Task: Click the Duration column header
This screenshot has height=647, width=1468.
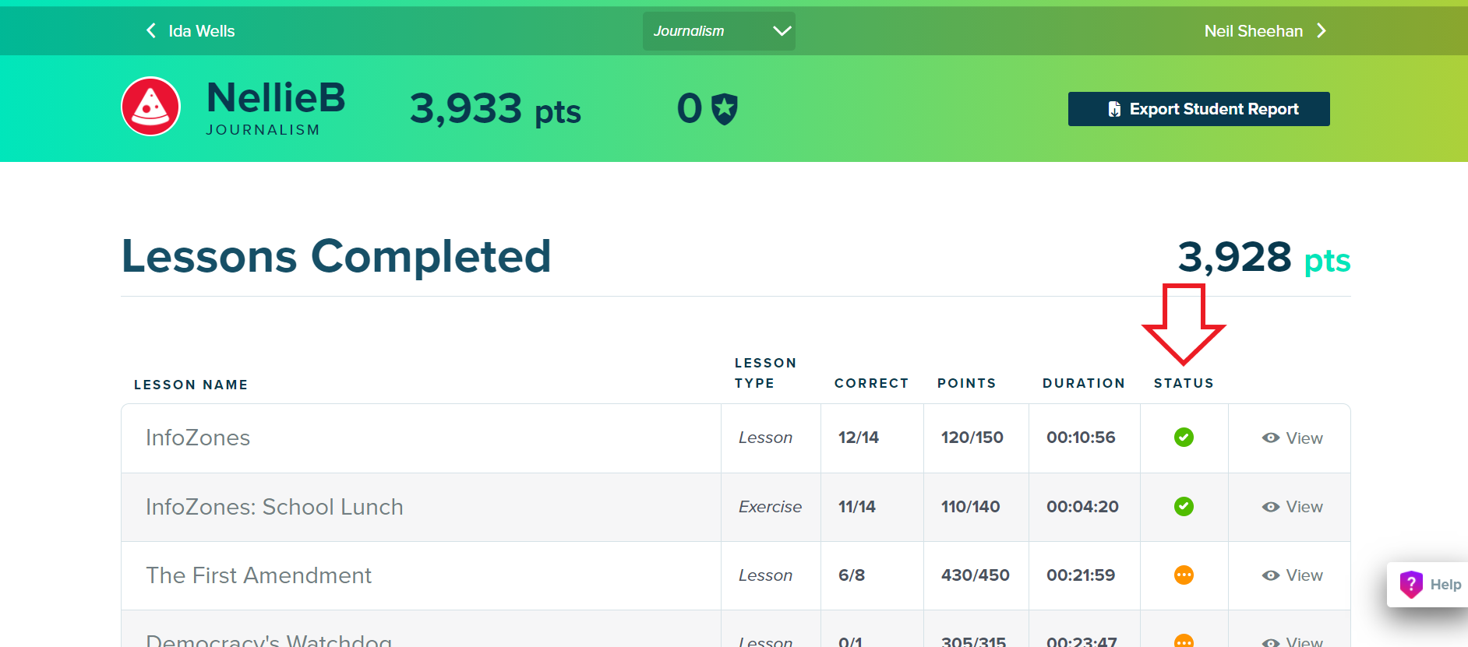Action: pos(1083,383)
